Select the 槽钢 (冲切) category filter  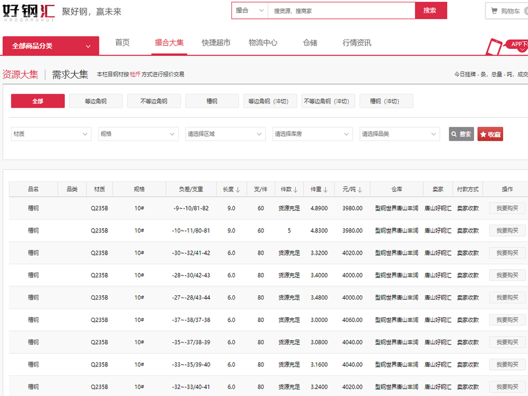386,101
